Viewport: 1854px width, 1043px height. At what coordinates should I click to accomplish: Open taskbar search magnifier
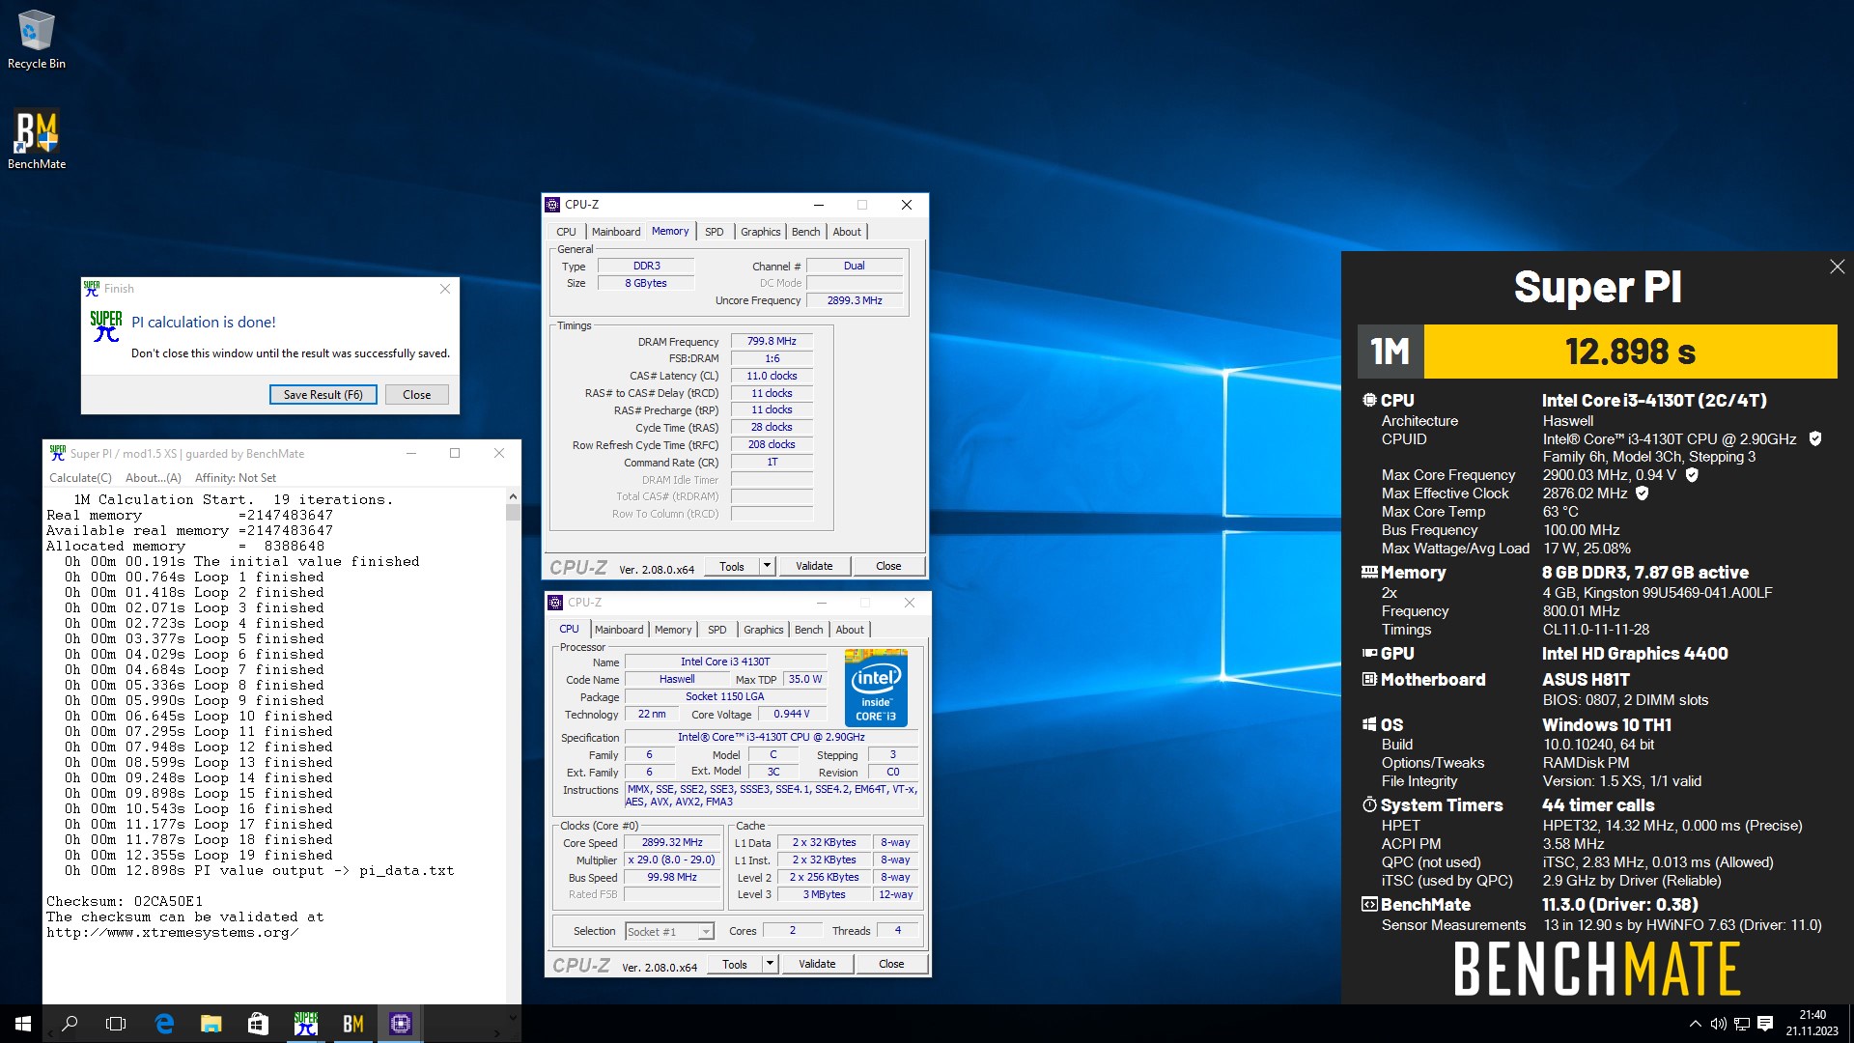[70, 1024]
